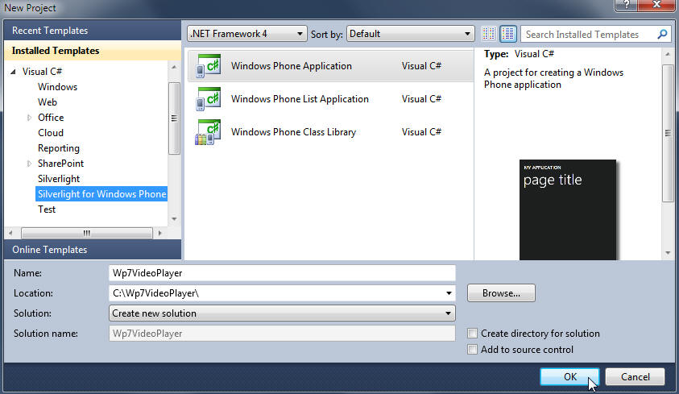Click the Location field C:\Wp7VideoPlayer\

[x=282, y=293]
